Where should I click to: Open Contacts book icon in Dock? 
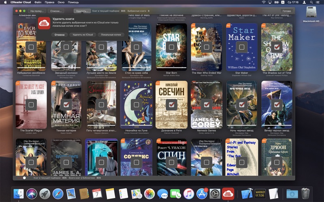(x=84, y=194)
